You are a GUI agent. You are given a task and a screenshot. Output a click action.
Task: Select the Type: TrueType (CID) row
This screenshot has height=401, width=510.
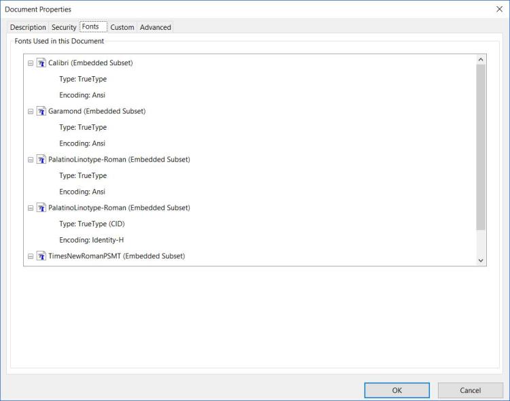click(x=92, y=224)
